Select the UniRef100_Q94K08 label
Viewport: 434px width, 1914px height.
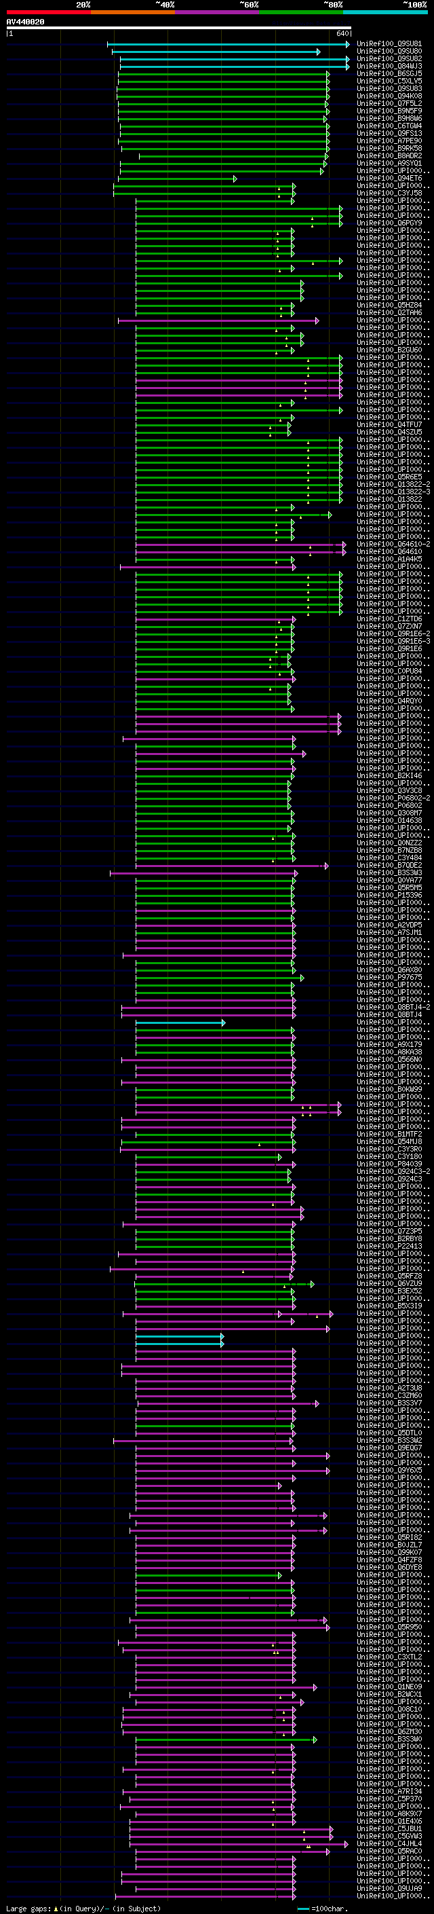coord(389,96)
